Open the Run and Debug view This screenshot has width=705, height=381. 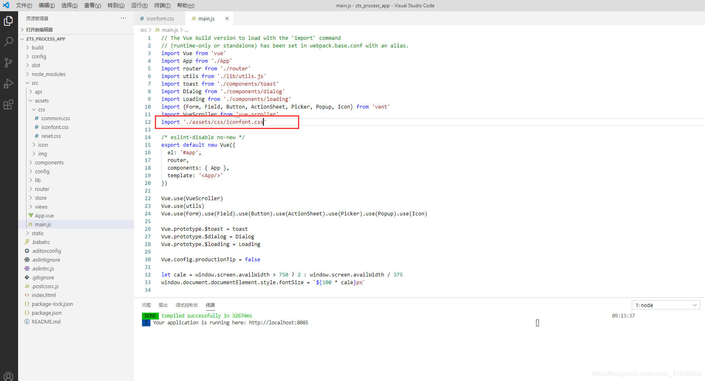pos(8,83)
